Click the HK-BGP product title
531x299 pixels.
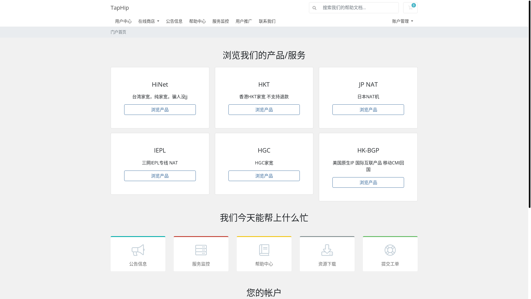368,150
